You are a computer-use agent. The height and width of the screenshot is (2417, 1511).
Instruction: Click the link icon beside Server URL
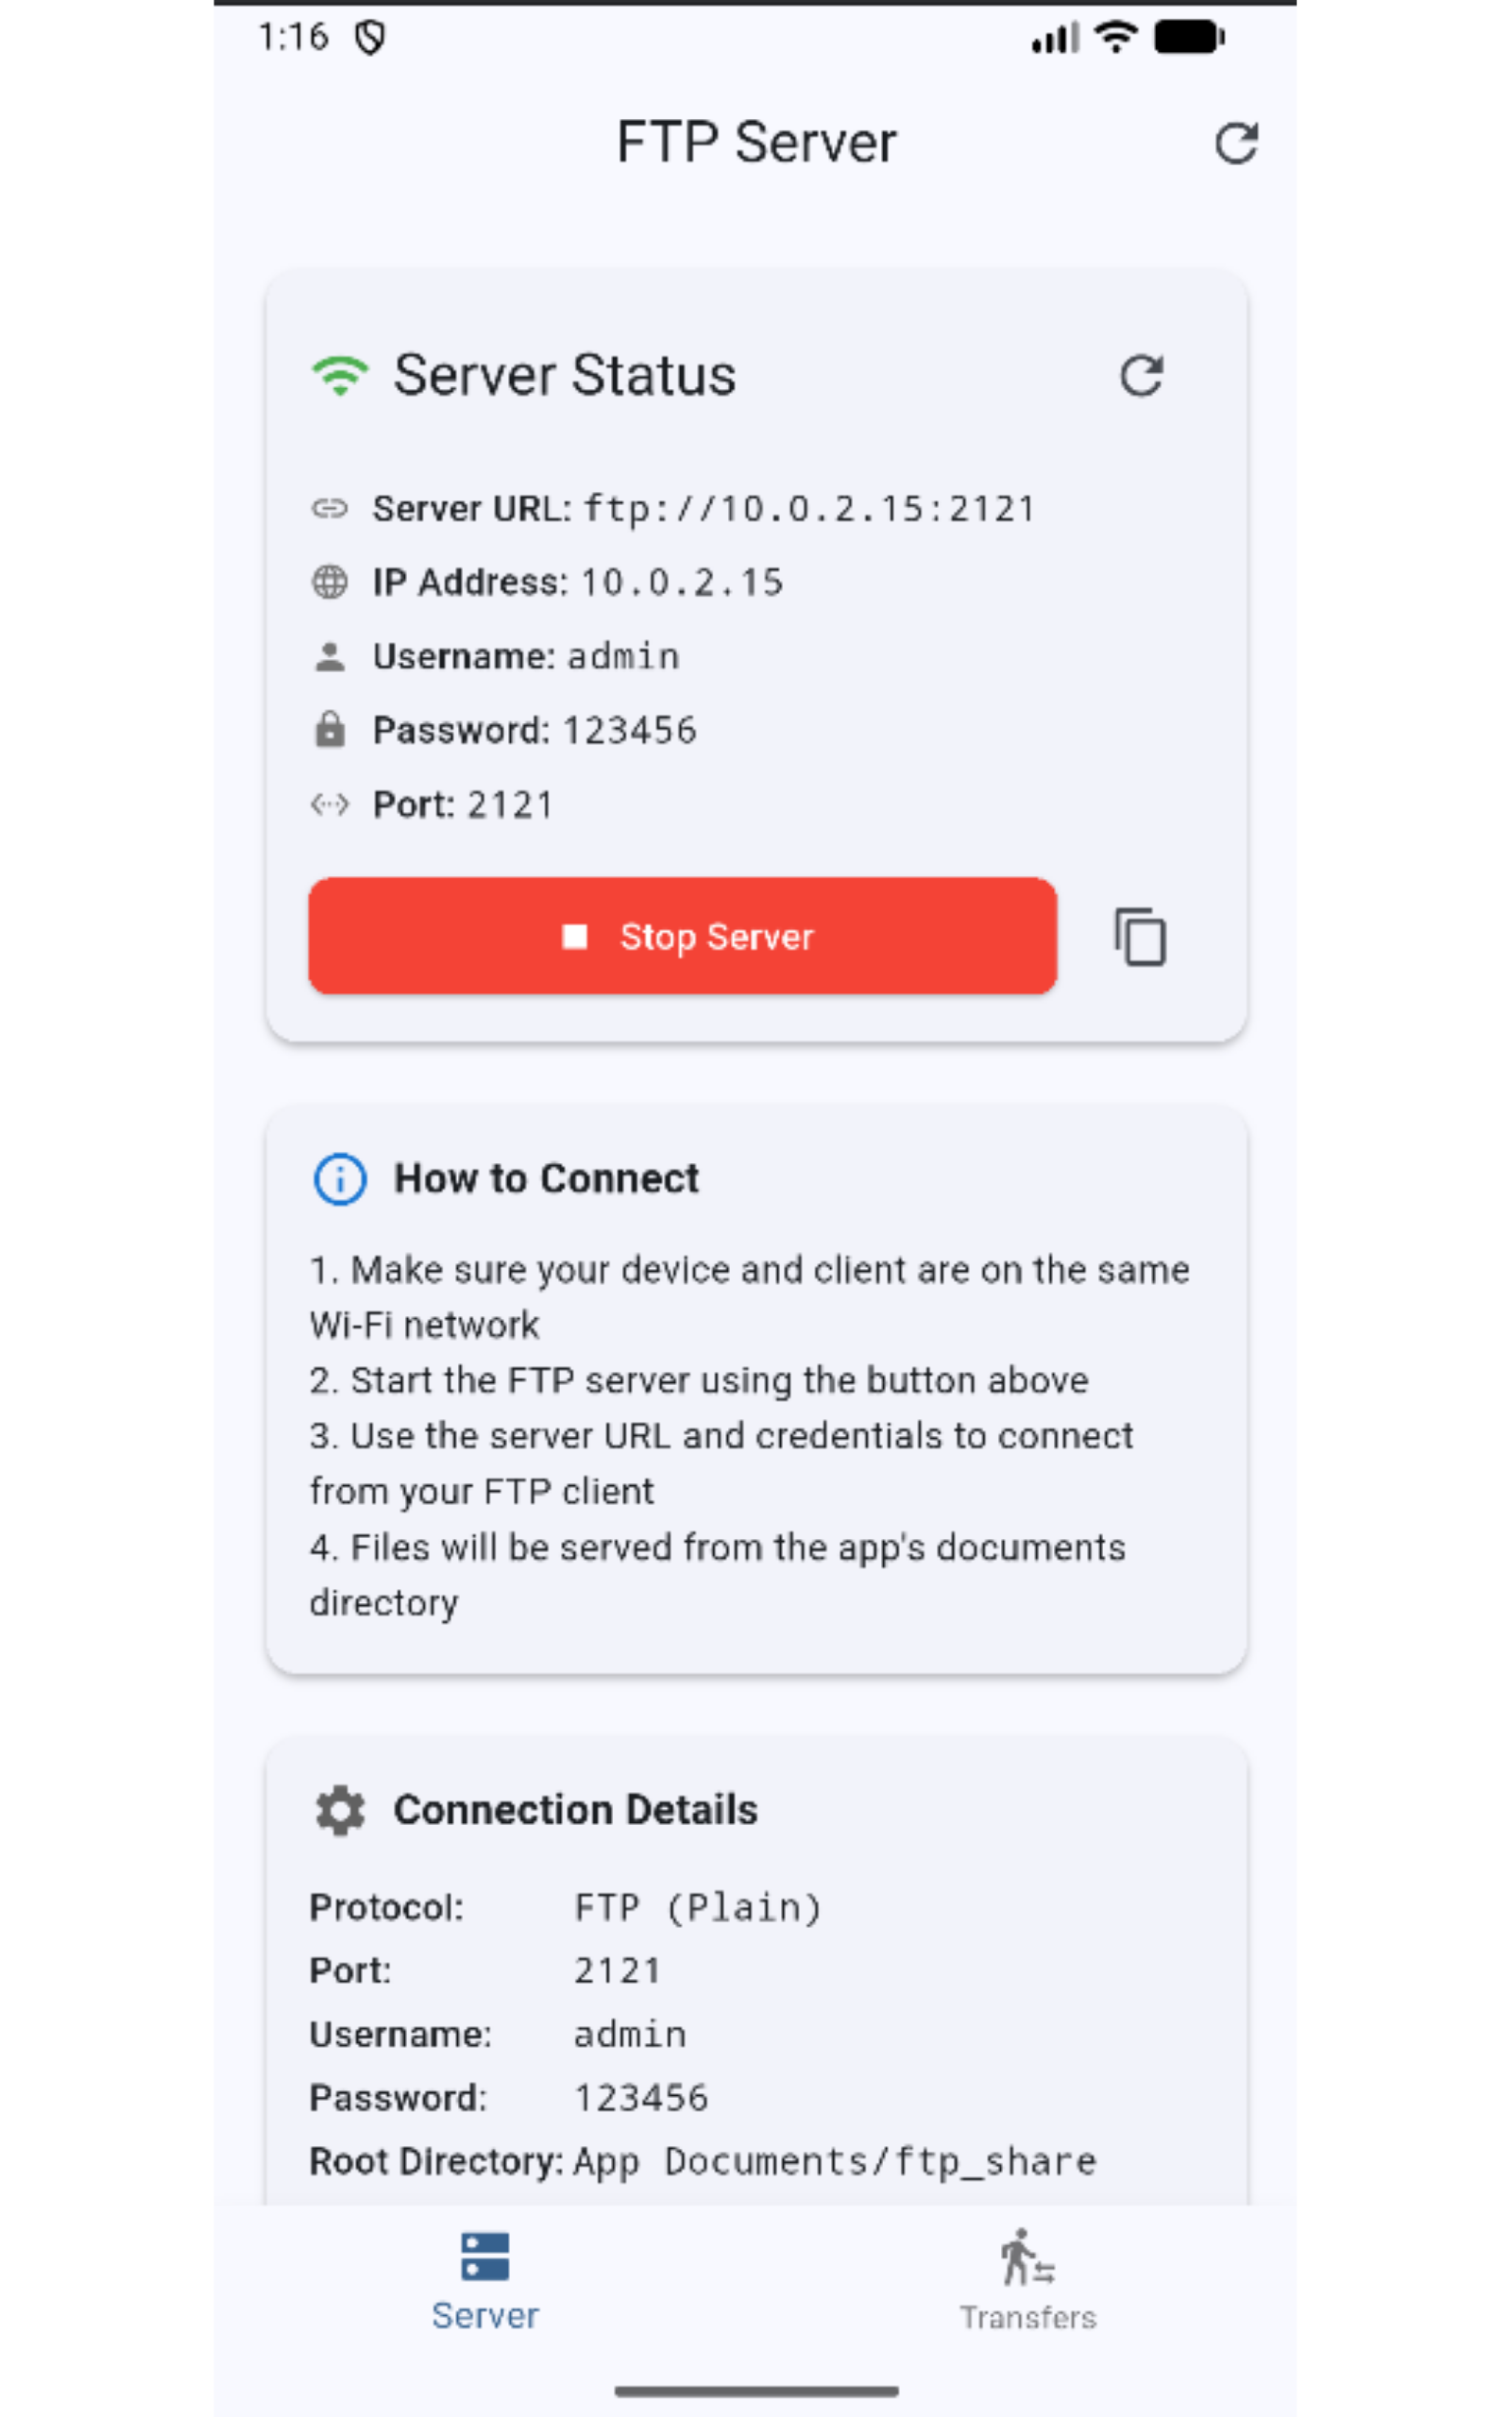[331, 508]
